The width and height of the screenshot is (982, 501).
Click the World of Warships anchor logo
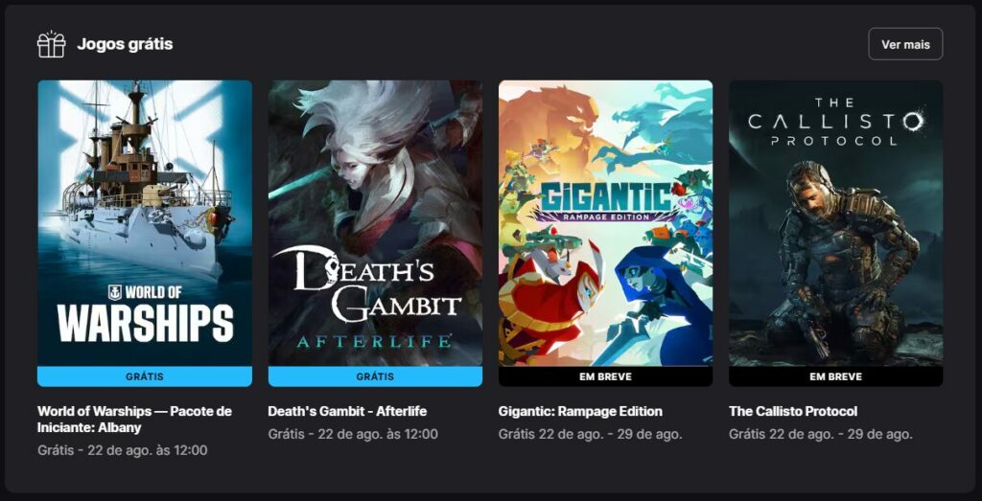coord(115,292)
